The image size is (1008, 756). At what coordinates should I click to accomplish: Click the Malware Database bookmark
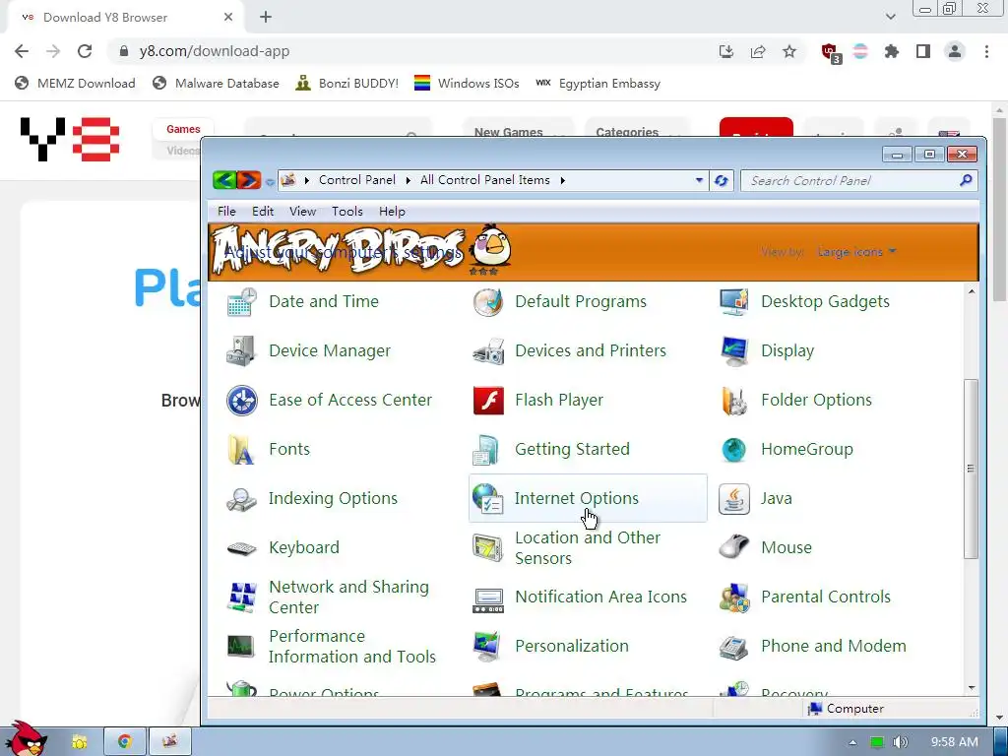pos(216,84)
